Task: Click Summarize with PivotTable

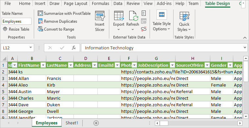Action: [x=64, y=13]
